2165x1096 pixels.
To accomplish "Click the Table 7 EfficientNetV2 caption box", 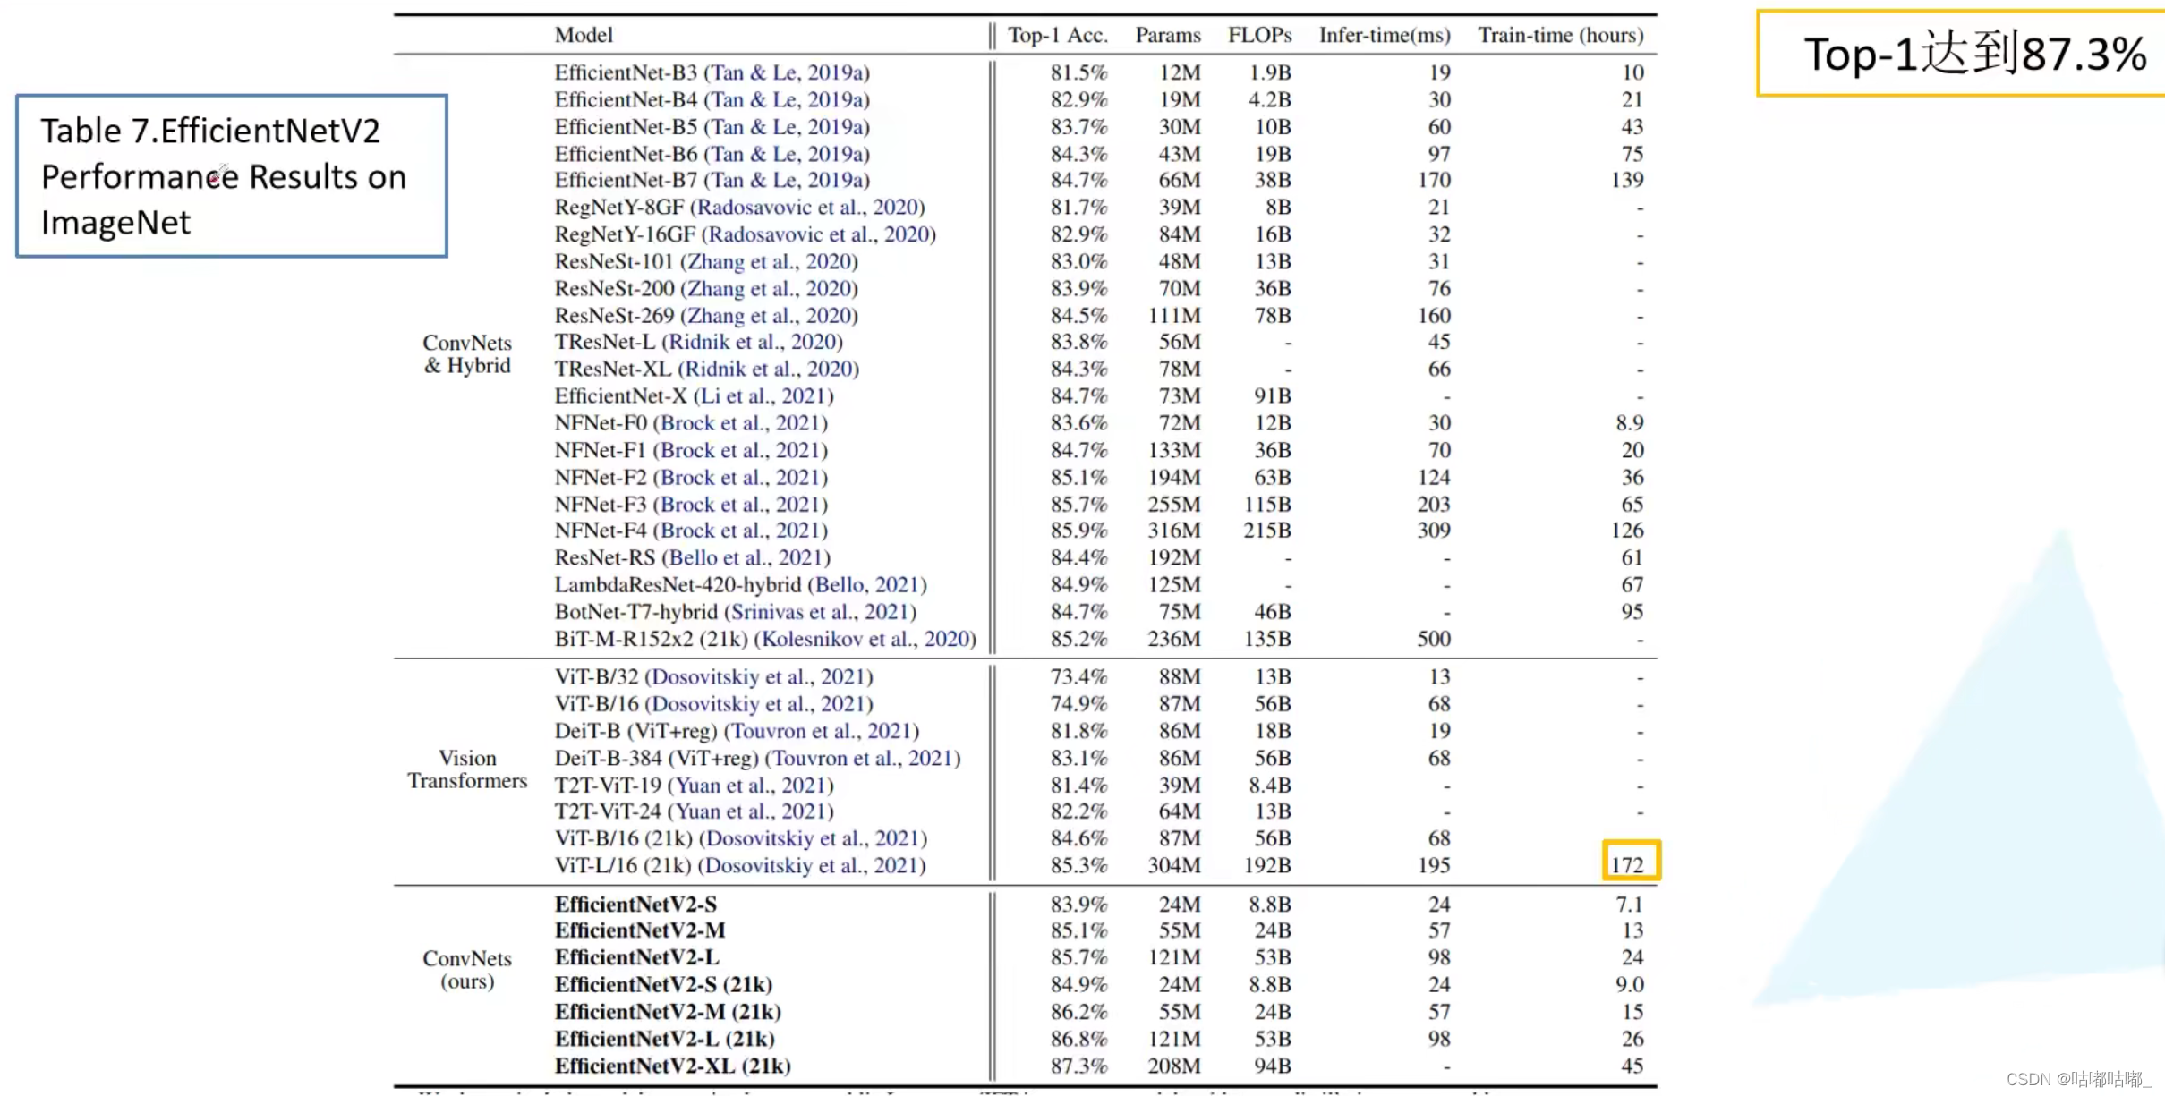I will (231, 176).
